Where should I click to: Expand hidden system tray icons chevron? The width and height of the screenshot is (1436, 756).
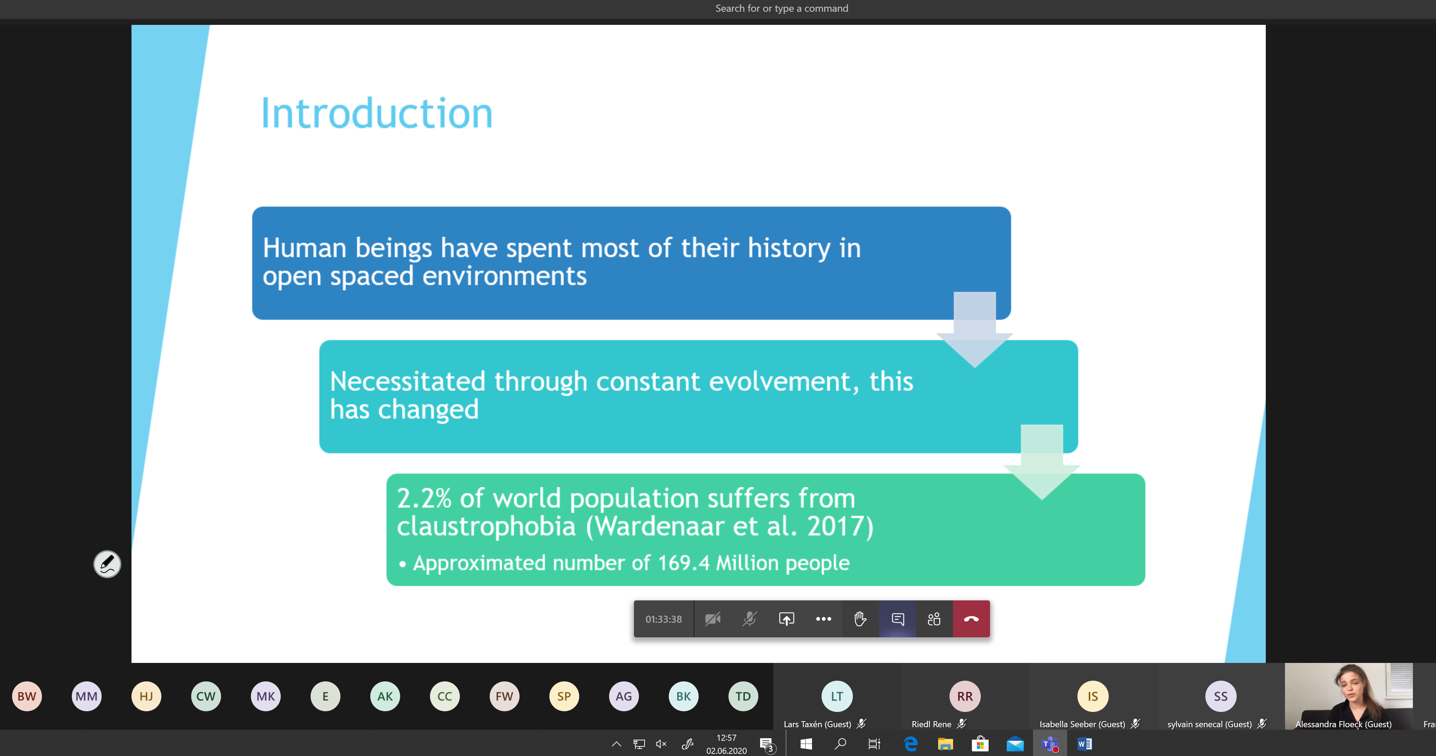(x=616, y=744)
